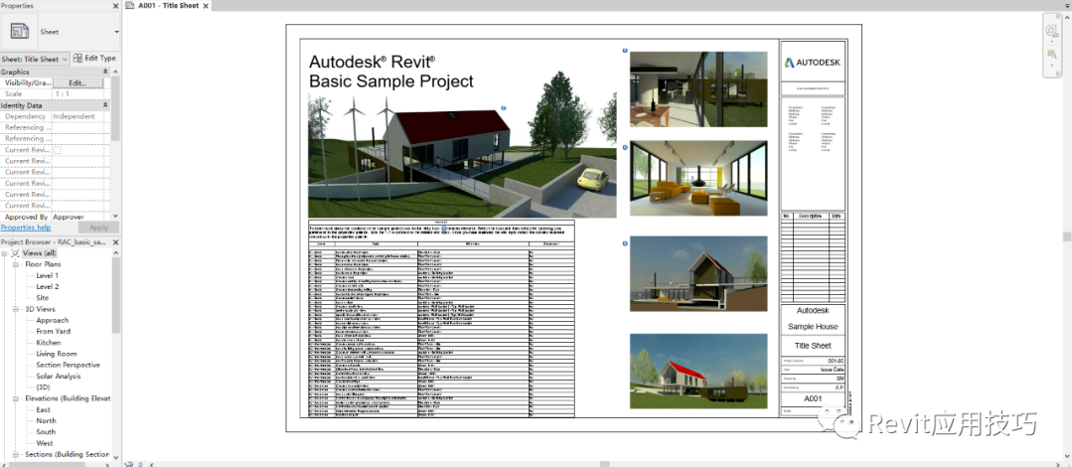Click the 'Sample House' title block text
The width and height of the screenshot is (1072, 467).
(813, 327)
